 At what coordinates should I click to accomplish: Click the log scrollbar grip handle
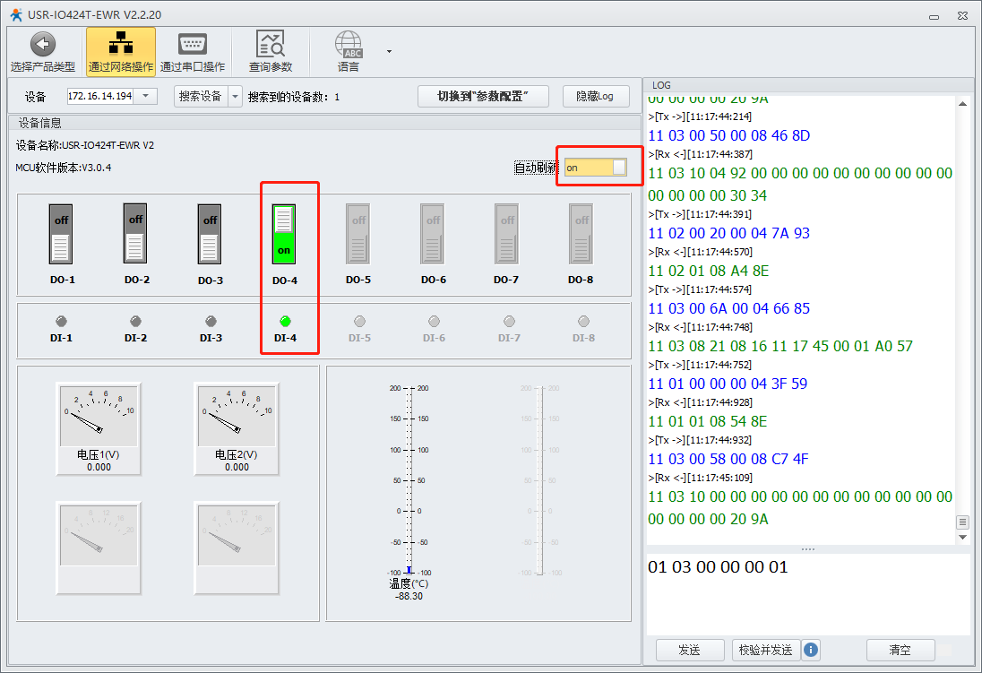pyautogui.click(x=962, y=522)
